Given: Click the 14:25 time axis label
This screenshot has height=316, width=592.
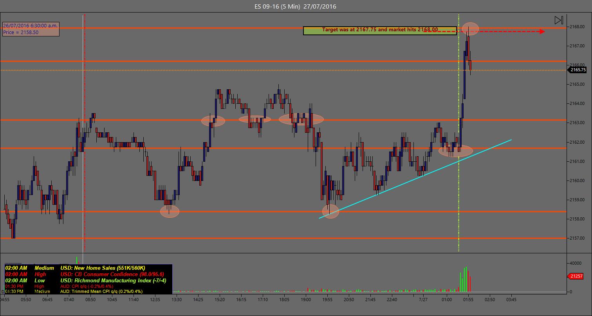Looking at the screenshot, I should click(x=198, y=300).
